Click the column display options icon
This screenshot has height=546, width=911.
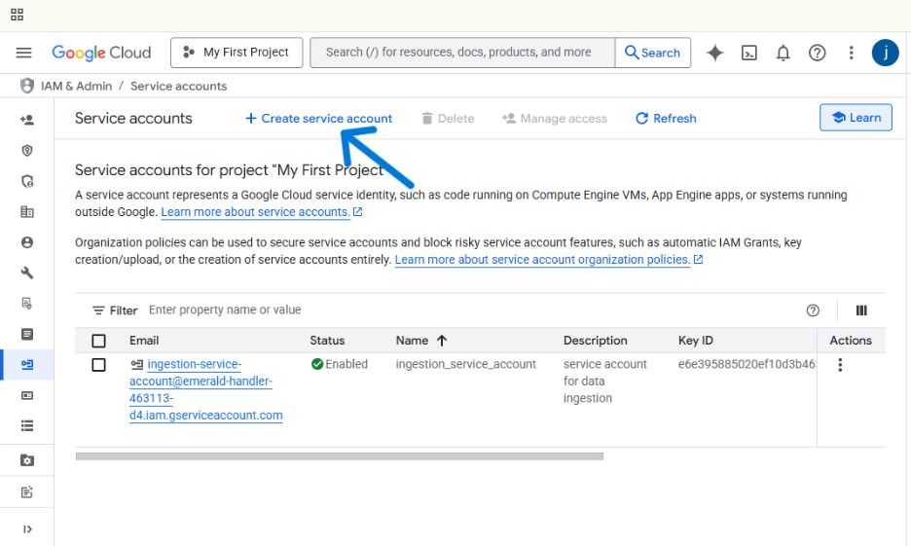[861, 310]
